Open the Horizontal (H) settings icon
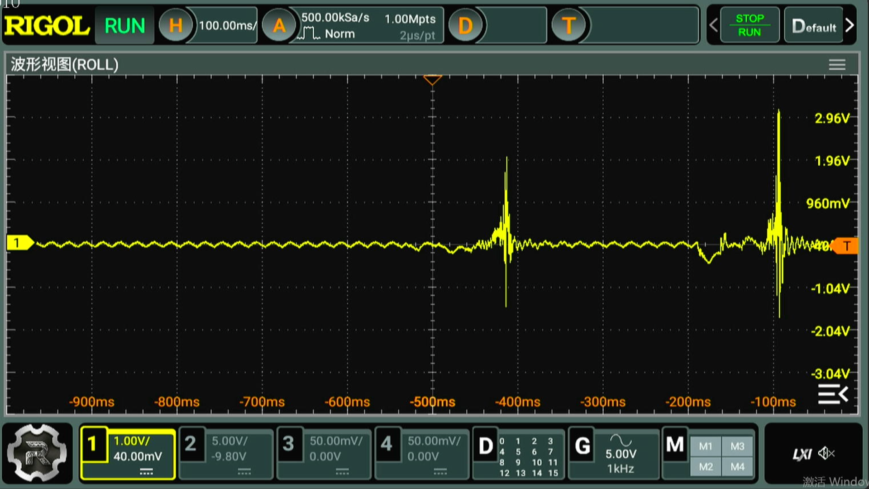Screen dimensions: 869x489 [175, 26]
